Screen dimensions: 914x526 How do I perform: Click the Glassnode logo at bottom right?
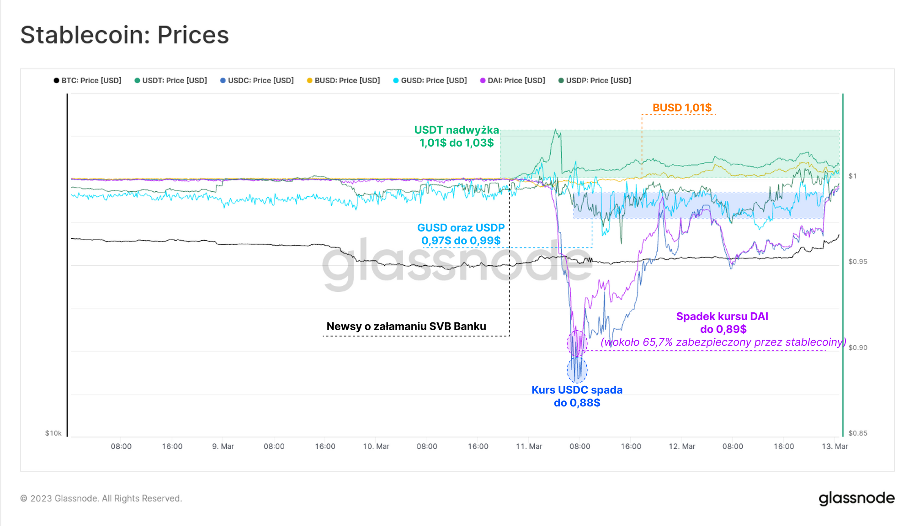click(x=856, y=498)
